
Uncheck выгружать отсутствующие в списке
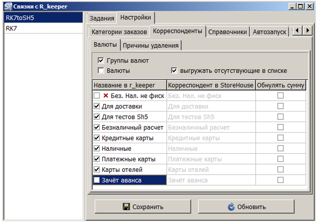click(x=174, y=70)
